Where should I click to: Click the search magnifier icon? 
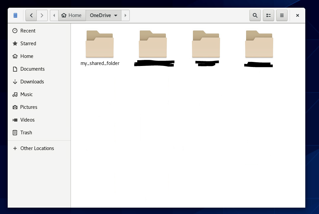point(255,15)
